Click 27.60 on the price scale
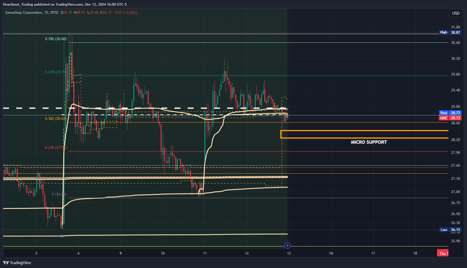 click(455, 166)
